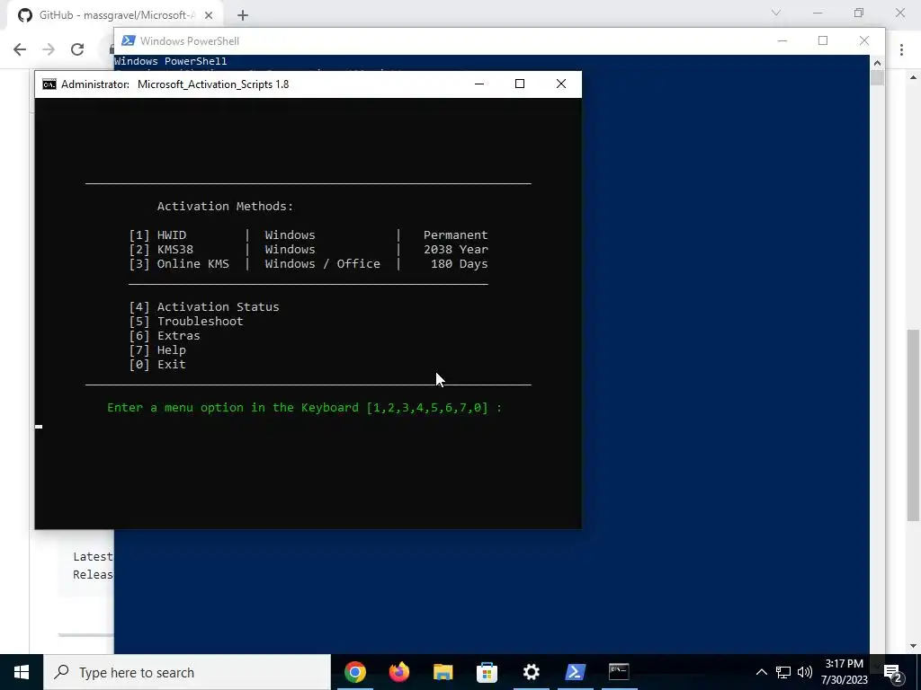Viewport: 921px width, 690px height.
Task: Click the taskbar search box
Action: coord(187,672)
